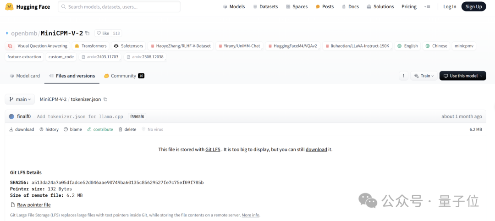Like the MiniCPM-V-2 model

[x=103, y=33]
